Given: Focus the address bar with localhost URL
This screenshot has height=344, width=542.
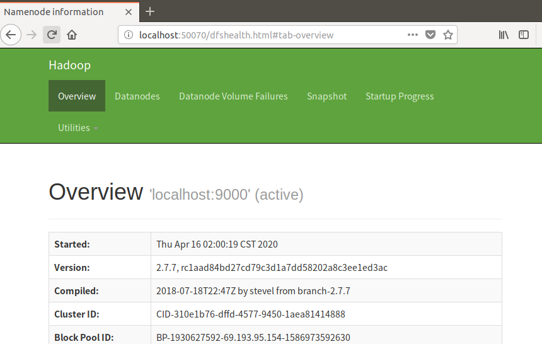Looking at the screenshot, I should point(265,35).
